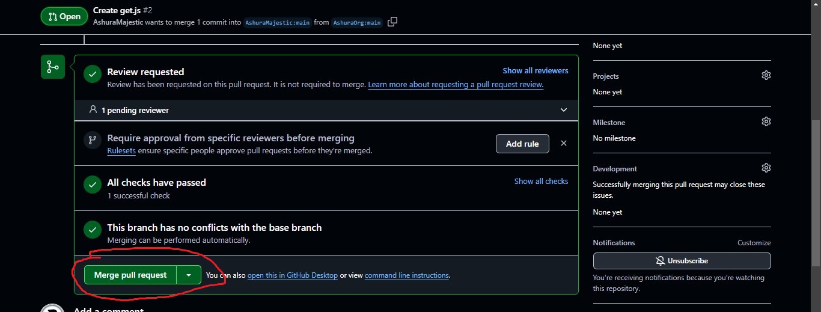Image resolution: width=821 pixels, height=312 pixels.
Task: Click the All checks have passed check icon
Action: pyautogui.click(x=92, y=185)
